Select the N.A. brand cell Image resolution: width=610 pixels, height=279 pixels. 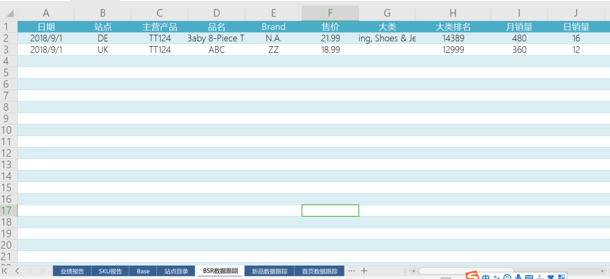point(273,38)
